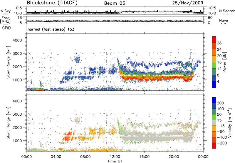The image size is (235, 163).
Task: Click the 'Blackstone (fitACF)' plot title
Action: coord(52,3)
